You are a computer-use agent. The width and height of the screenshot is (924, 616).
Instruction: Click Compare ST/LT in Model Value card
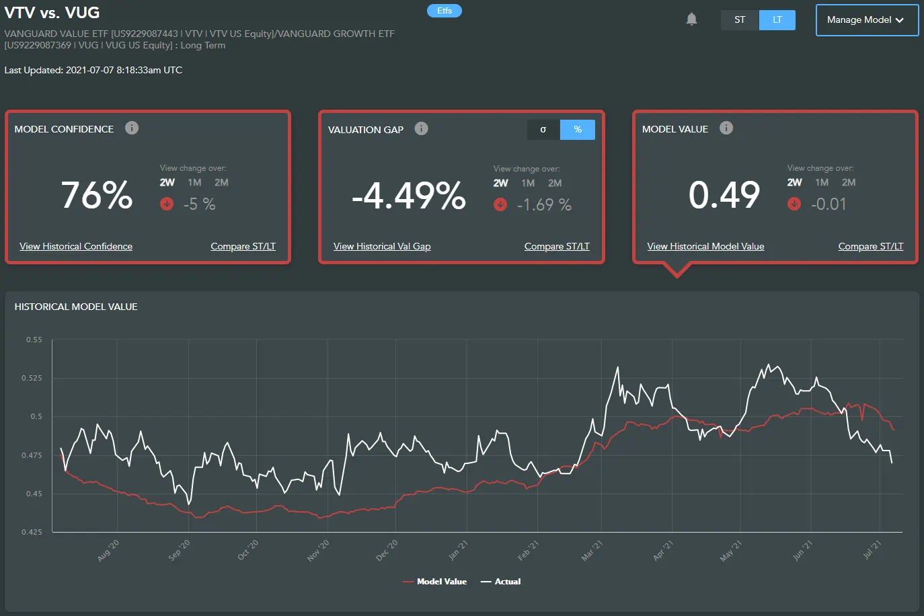pos(871,246)
